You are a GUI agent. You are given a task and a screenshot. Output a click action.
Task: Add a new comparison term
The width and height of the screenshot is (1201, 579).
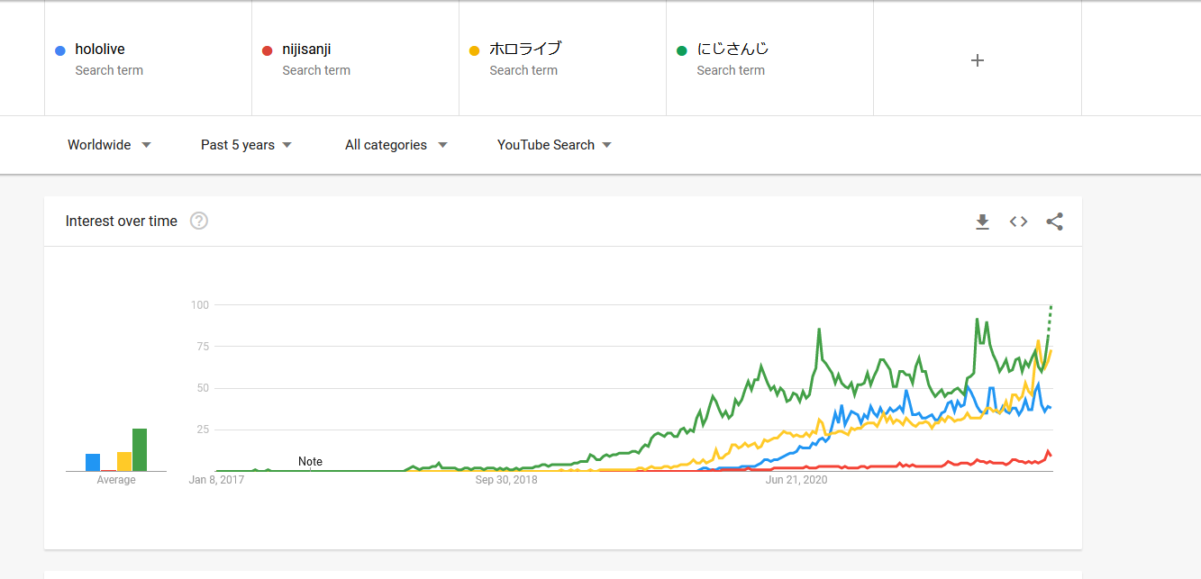coord(977,60)
